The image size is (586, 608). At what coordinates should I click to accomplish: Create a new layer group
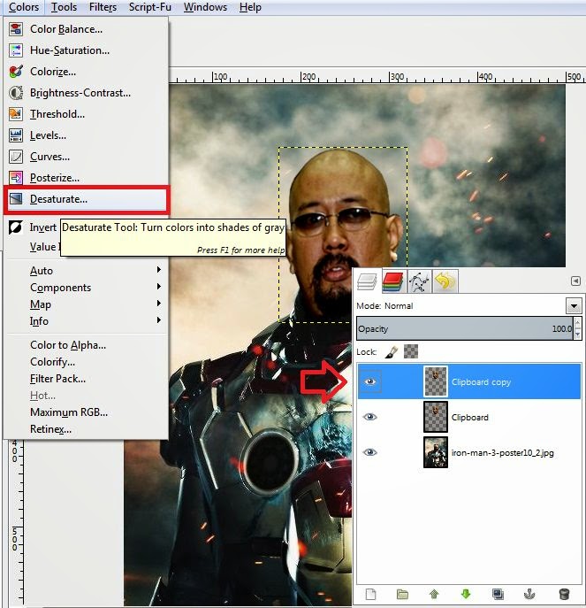point(402,594)
